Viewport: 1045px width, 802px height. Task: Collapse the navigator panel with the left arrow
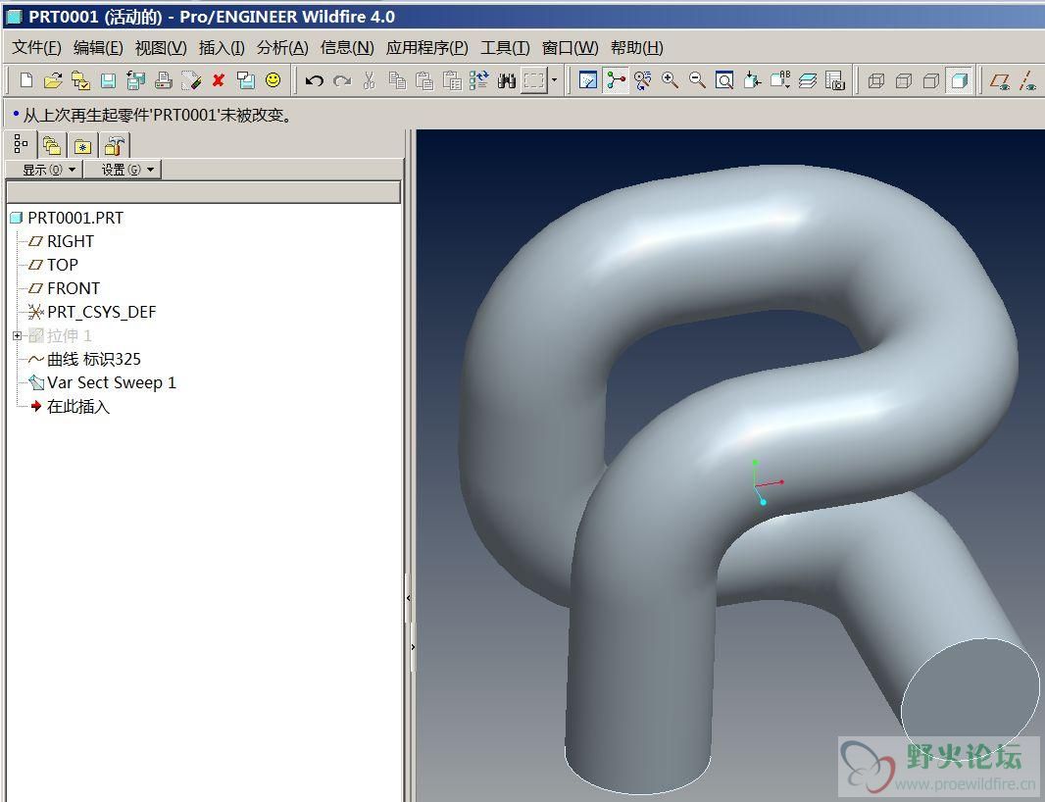[x=409, y=599]
